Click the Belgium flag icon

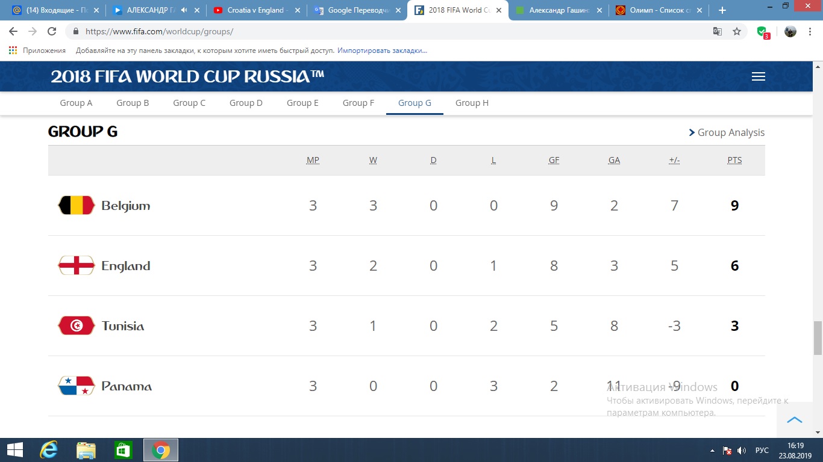point(76,205)
